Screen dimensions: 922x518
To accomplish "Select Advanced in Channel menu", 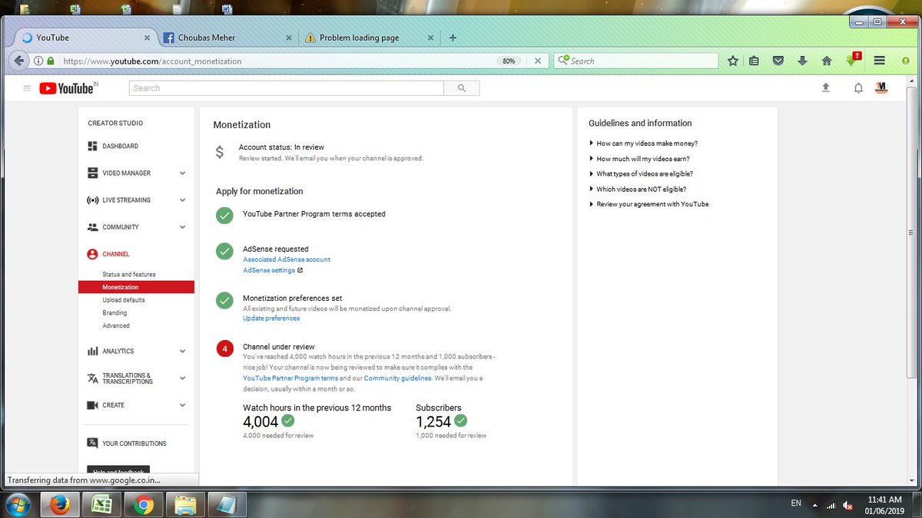I will click(x=116, y=326).
